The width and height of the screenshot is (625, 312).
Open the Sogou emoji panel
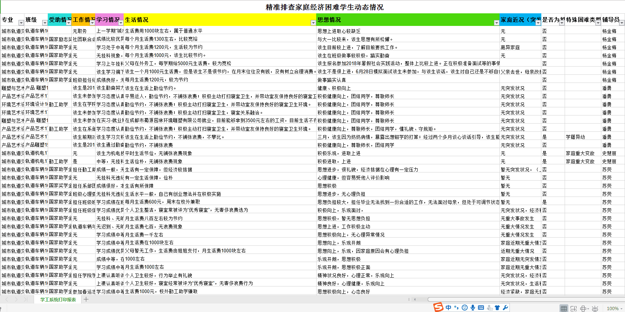464,308
